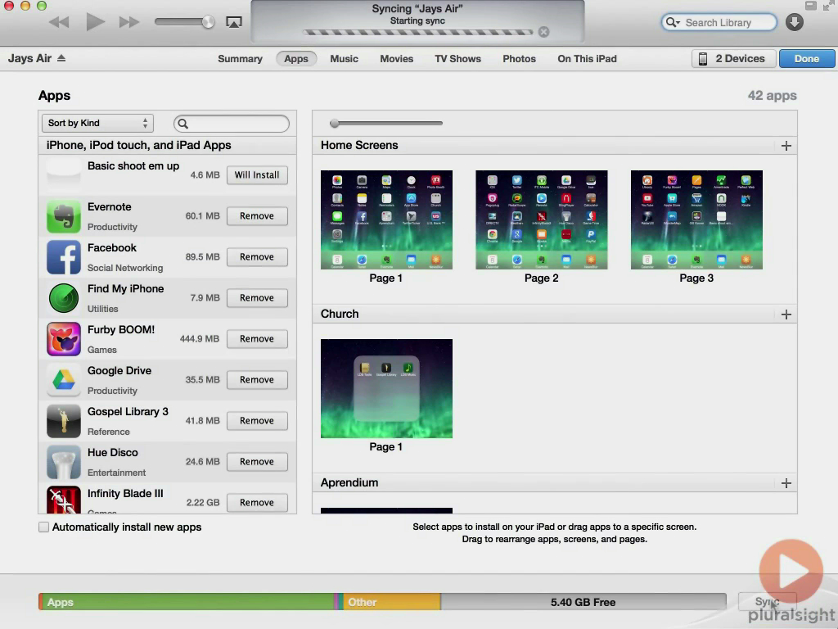Cancel the sync with the X icon

point(543,32)
